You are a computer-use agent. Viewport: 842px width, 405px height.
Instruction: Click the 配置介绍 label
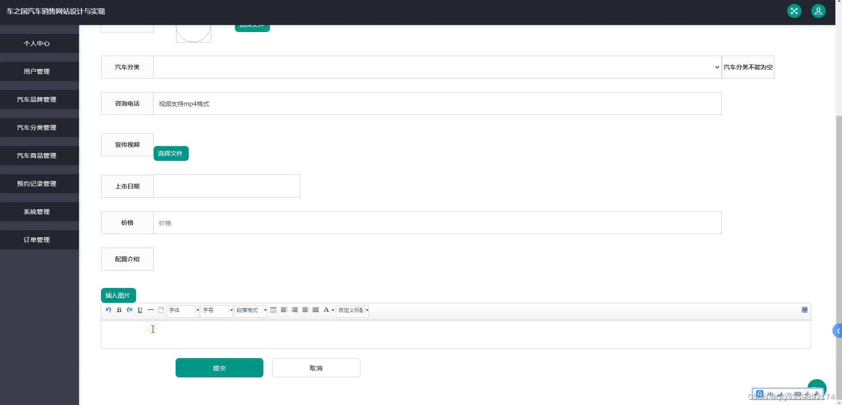click(x=127, y=259)
